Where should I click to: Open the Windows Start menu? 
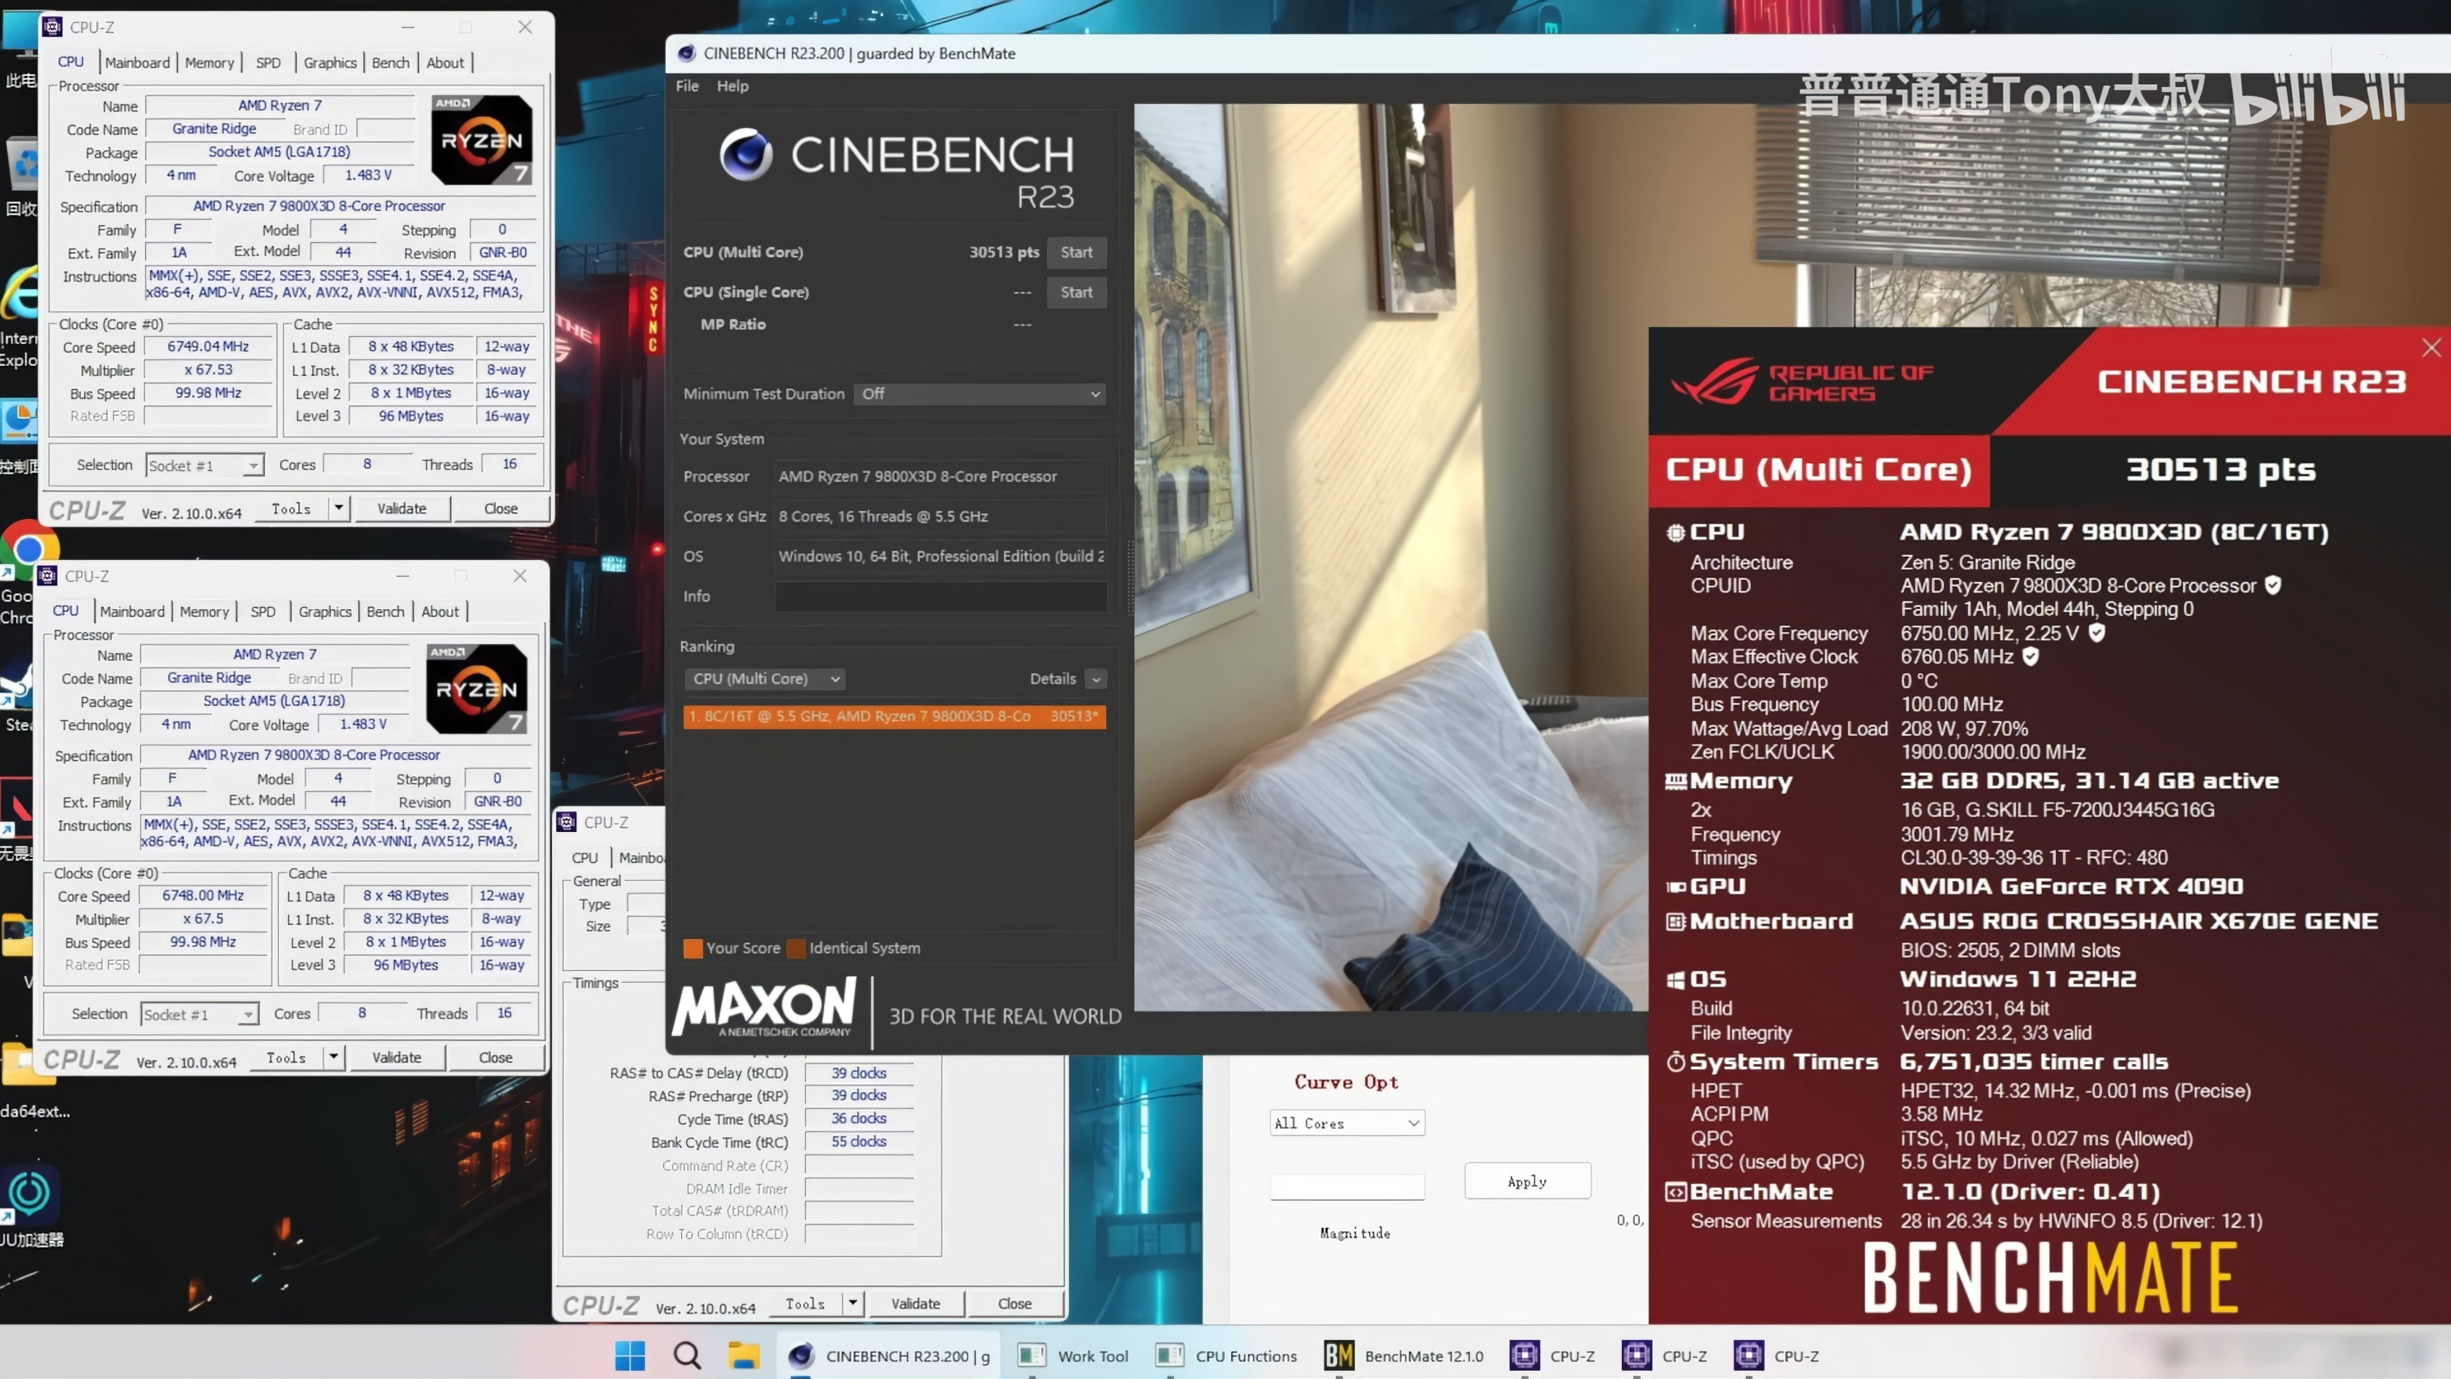tap(630, 1355)
